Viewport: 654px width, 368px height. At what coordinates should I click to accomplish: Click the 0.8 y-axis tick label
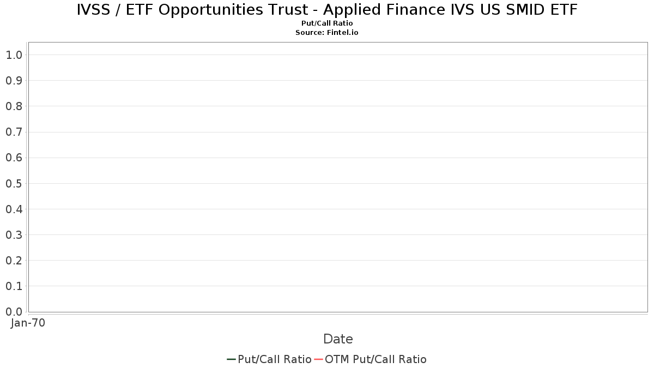pyautogui.click(x=14, y=106)
